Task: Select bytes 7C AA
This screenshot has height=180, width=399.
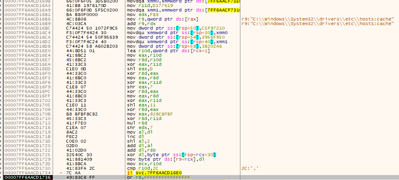Action: click(x=71, y=173)
